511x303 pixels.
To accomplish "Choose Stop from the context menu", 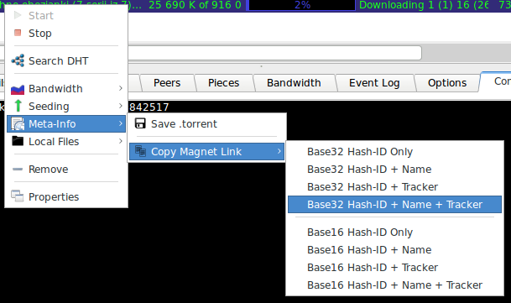I will [x=66, y=33].
